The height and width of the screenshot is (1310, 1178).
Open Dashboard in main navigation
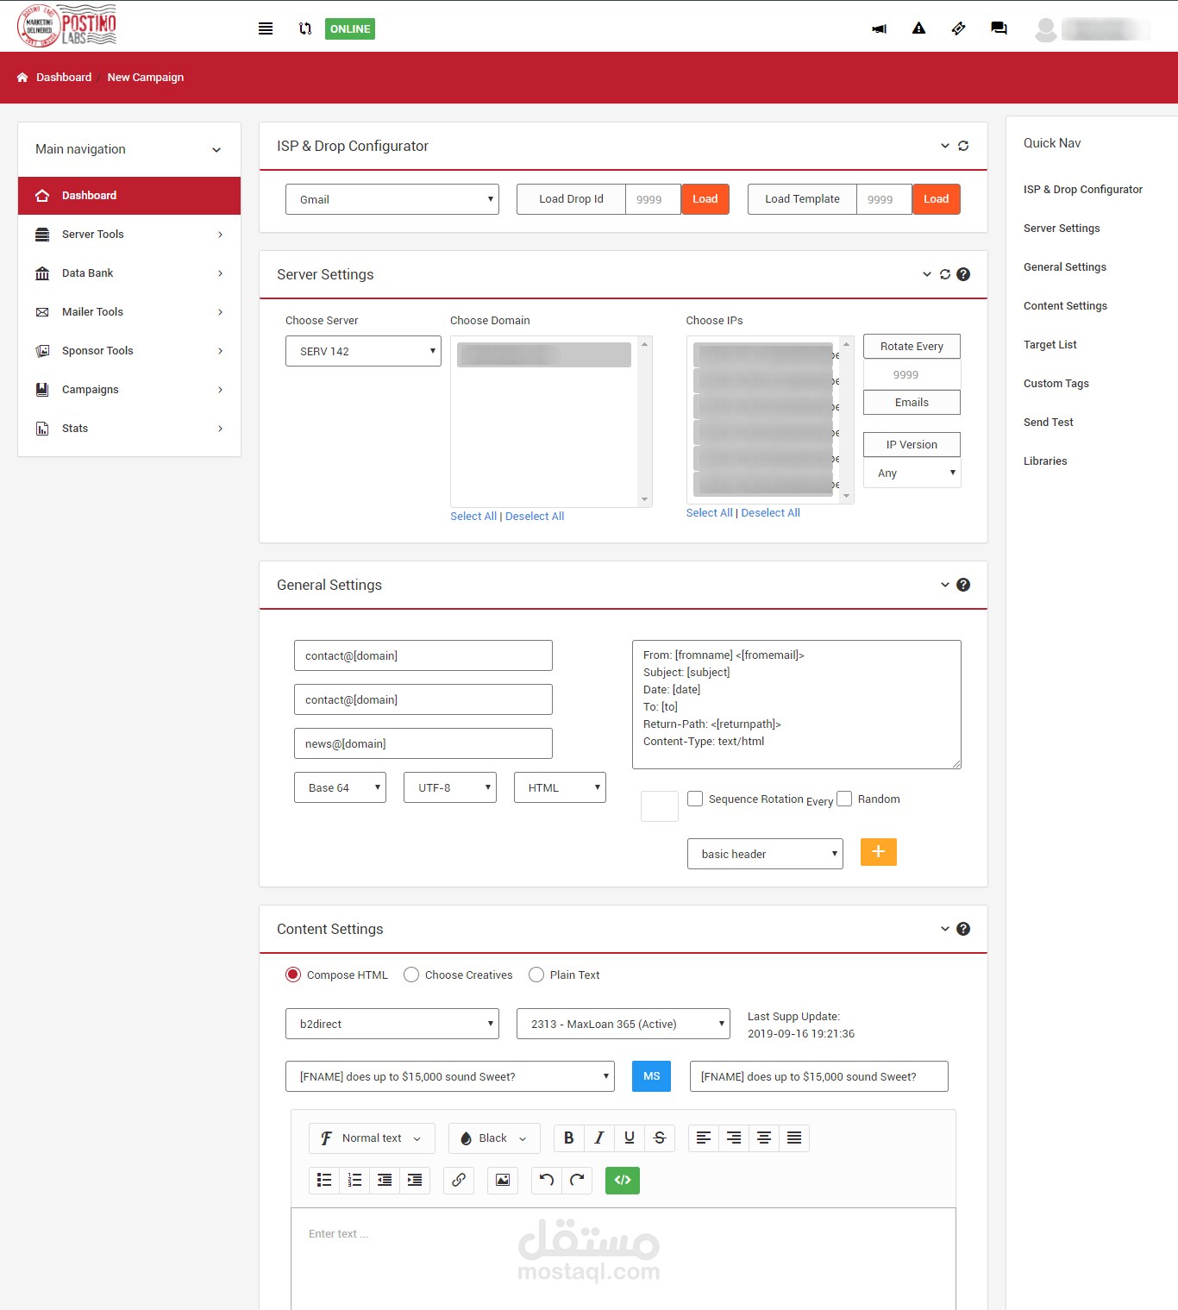[x=129, y=196]
